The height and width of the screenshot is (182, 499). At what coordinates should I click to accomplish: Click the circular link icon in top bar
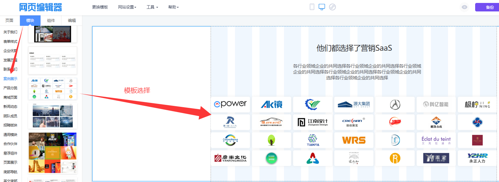coord(332,7)
